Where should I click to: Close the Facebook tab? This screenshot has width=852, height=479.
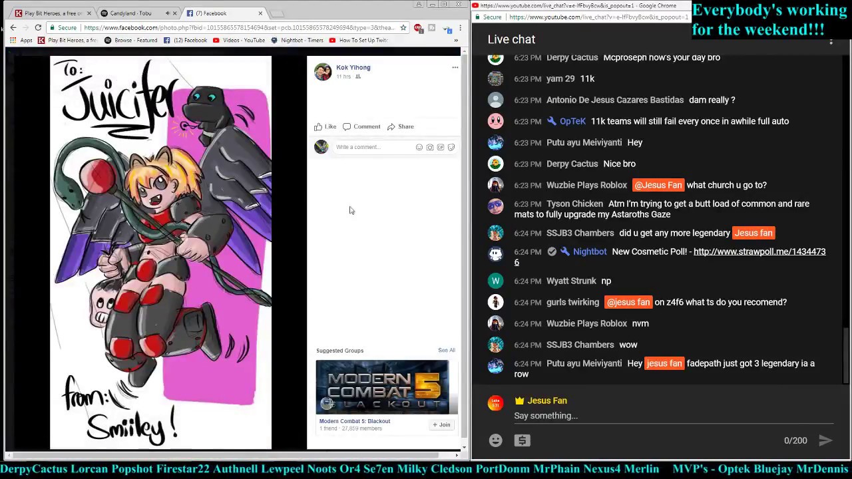pos(260,13)
